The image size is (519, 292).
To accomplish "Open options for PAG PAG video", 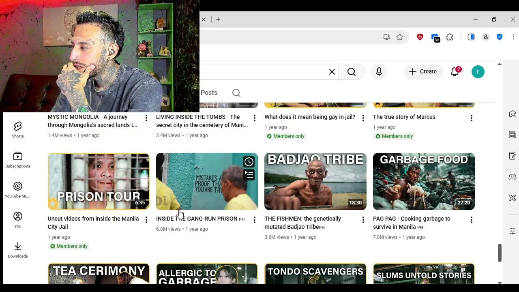I will point(471,220).
